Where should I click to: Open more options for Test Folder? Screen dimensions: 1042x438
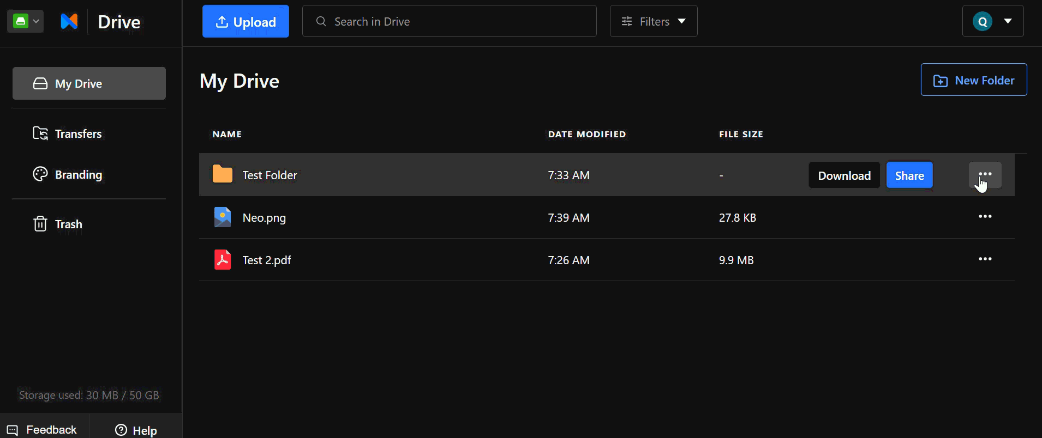tap(985, 175)
